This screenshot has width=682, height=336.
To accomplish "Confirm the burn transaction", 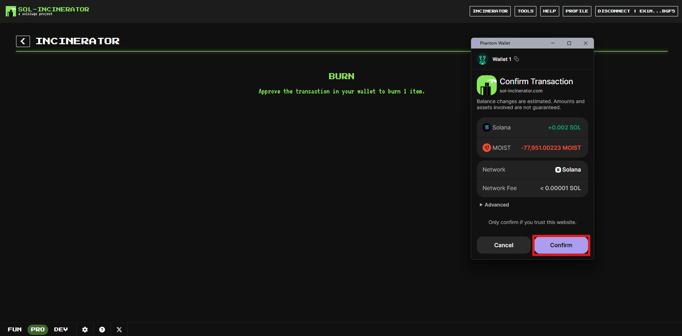I will tap(561, 245).
